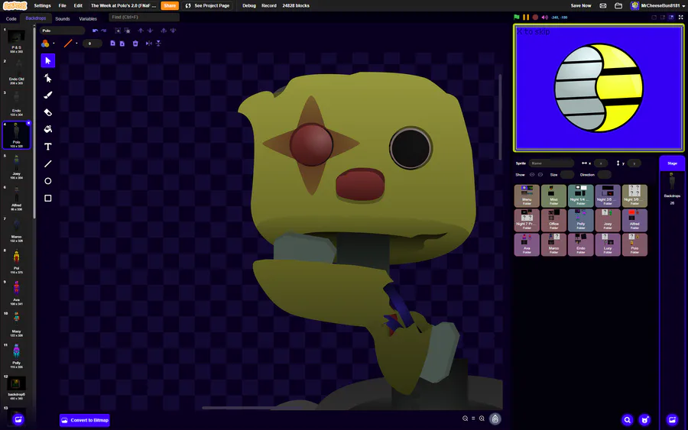
Task: Select the Reshape tool
Action: pos(48,78)
